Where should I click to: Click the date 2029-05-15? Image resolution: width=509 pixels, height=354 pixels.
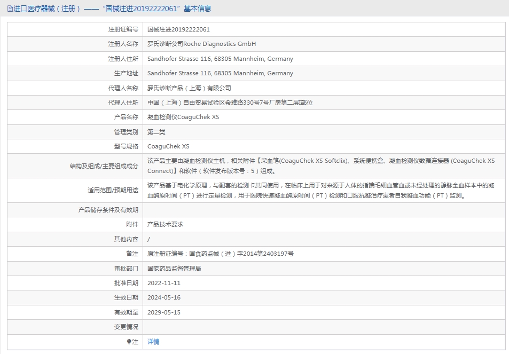click(164, 312)
